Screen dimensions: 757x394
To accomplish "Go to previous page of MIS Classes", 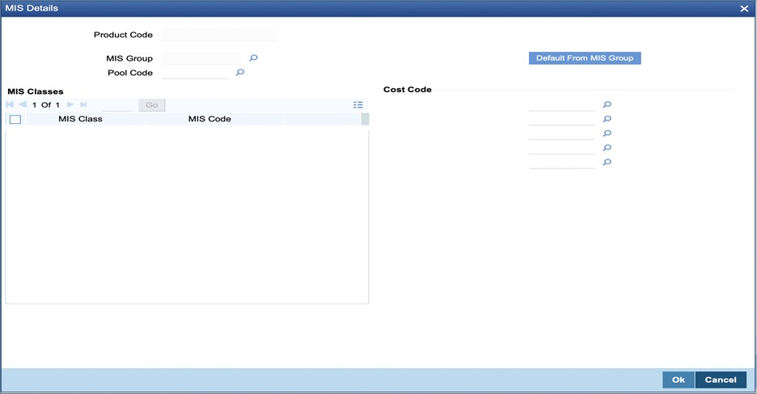I will pyautogui.click(x=22, y=104).
